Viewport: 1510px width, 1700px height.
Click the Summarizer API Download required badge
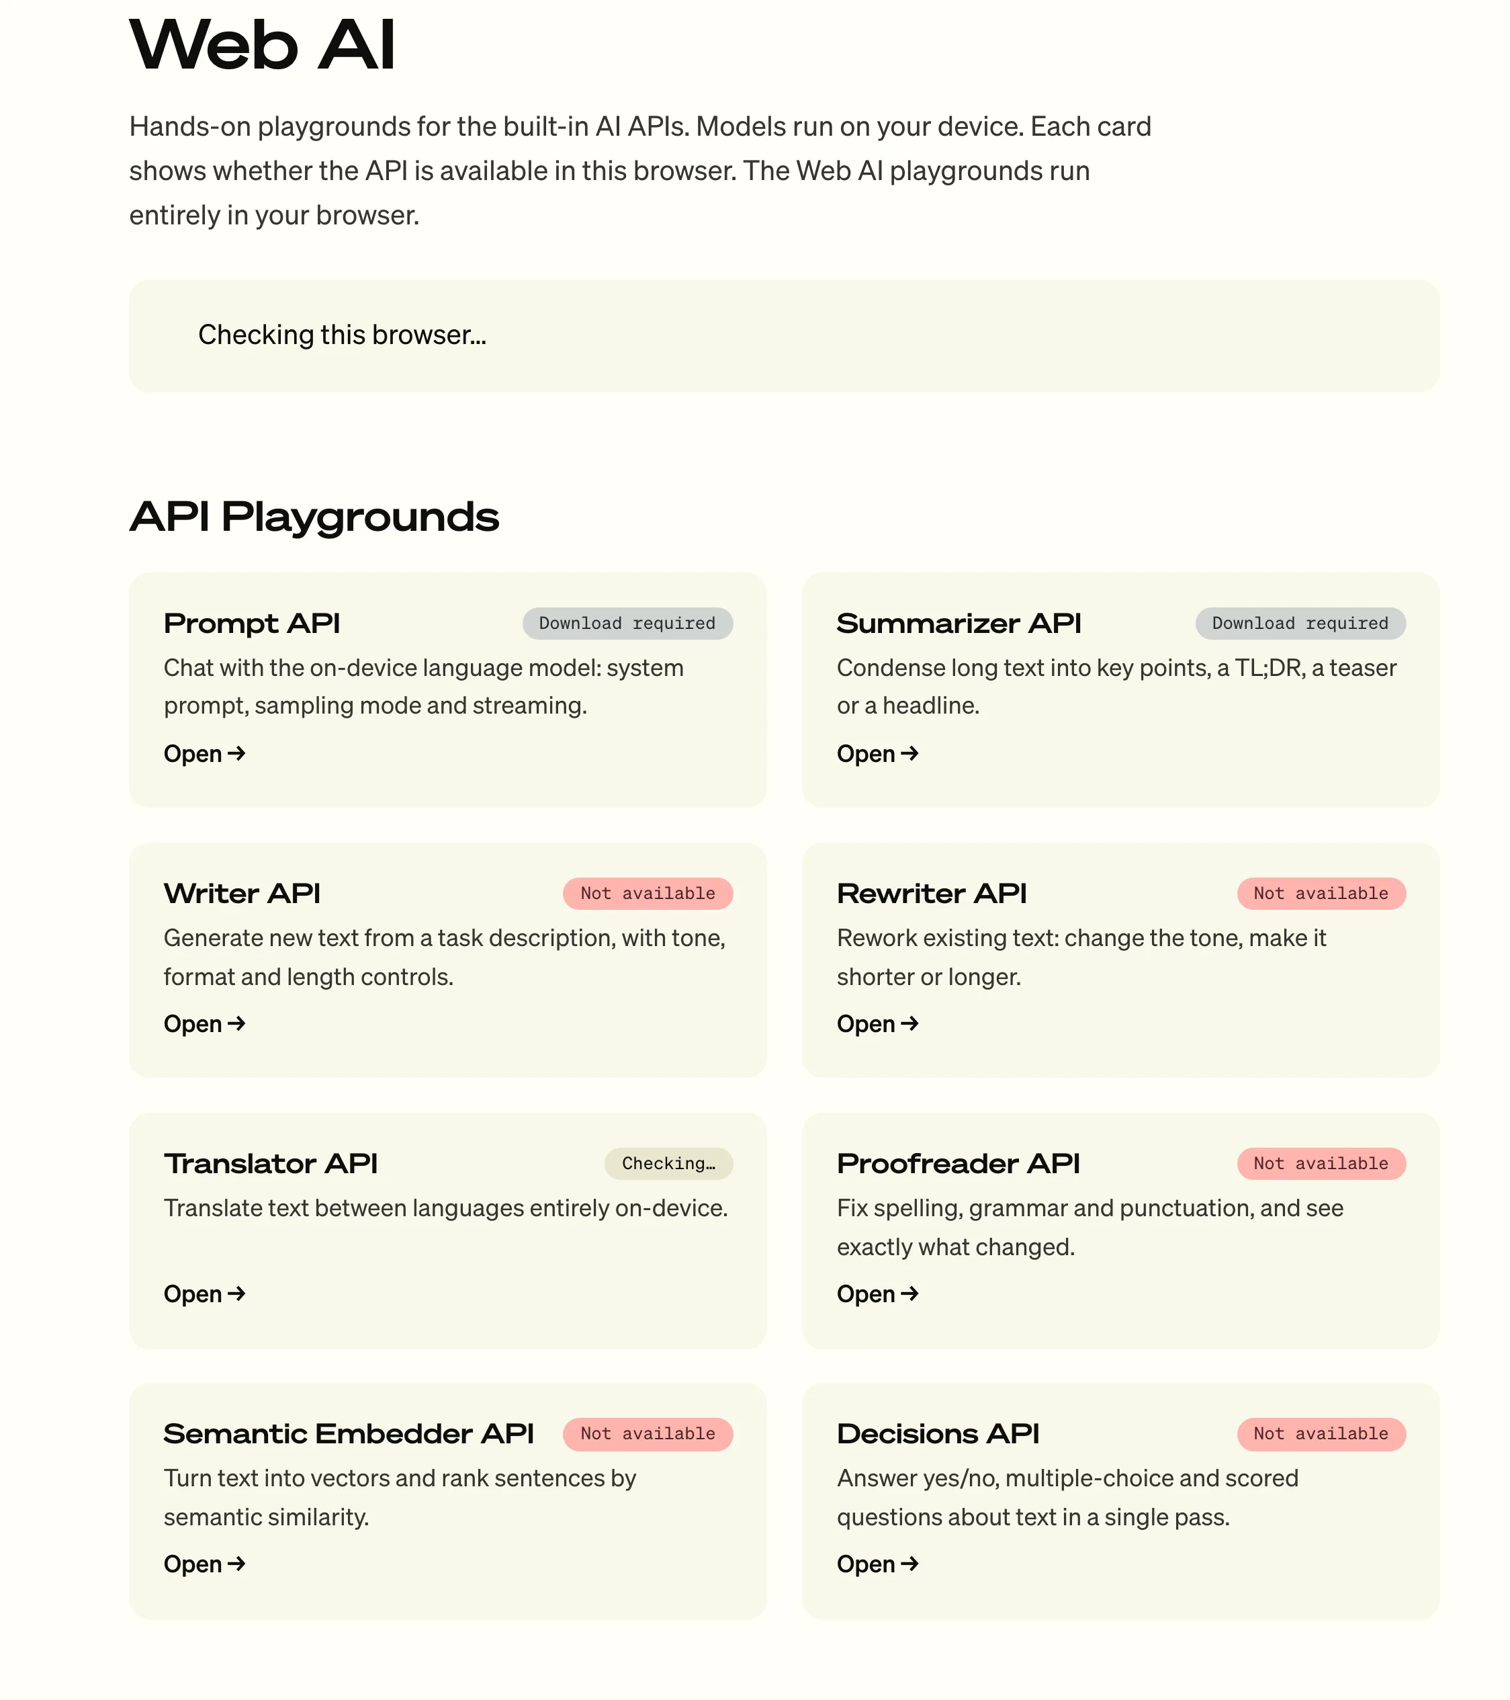1300,624
